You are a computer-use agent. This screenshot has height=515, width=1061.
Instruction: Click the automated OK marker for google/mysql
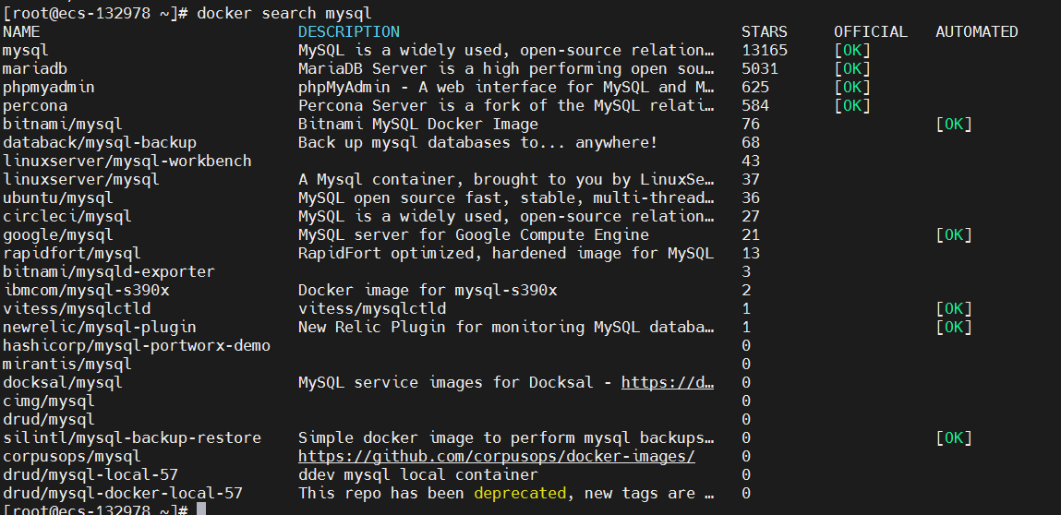pos(953,234)
